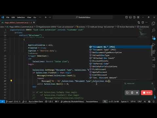Synchronize changes in the status bar
This screenshot has height=118, width=157.
[17, 102]
